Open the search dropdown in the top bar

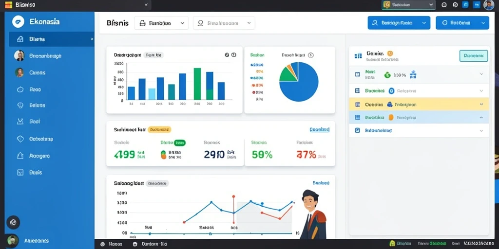(224, 23)
